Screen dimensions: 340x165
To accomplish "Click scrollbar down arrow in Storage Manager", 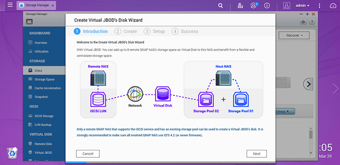I will click(311, 153).
